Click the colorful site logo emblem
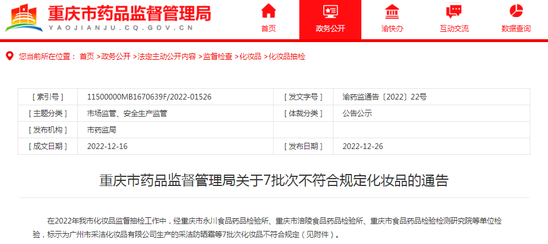The image size is (548, 244). 24,20
